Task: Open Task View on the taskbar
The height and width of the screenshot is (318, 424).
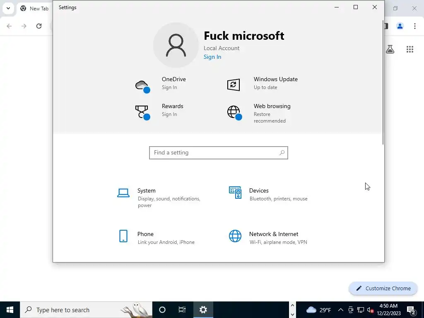Action: pos(182,310)
